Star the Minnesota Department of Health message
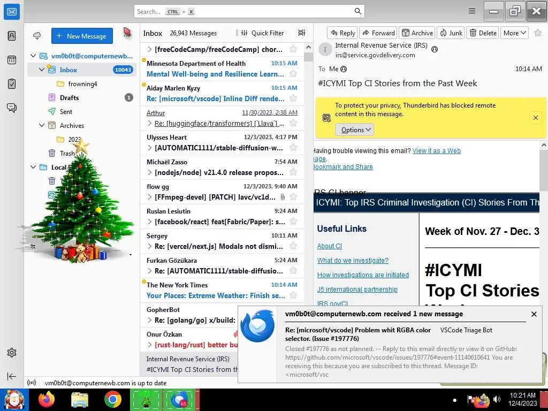This screenshot has height=411, width=548. [x=293, y=74]
